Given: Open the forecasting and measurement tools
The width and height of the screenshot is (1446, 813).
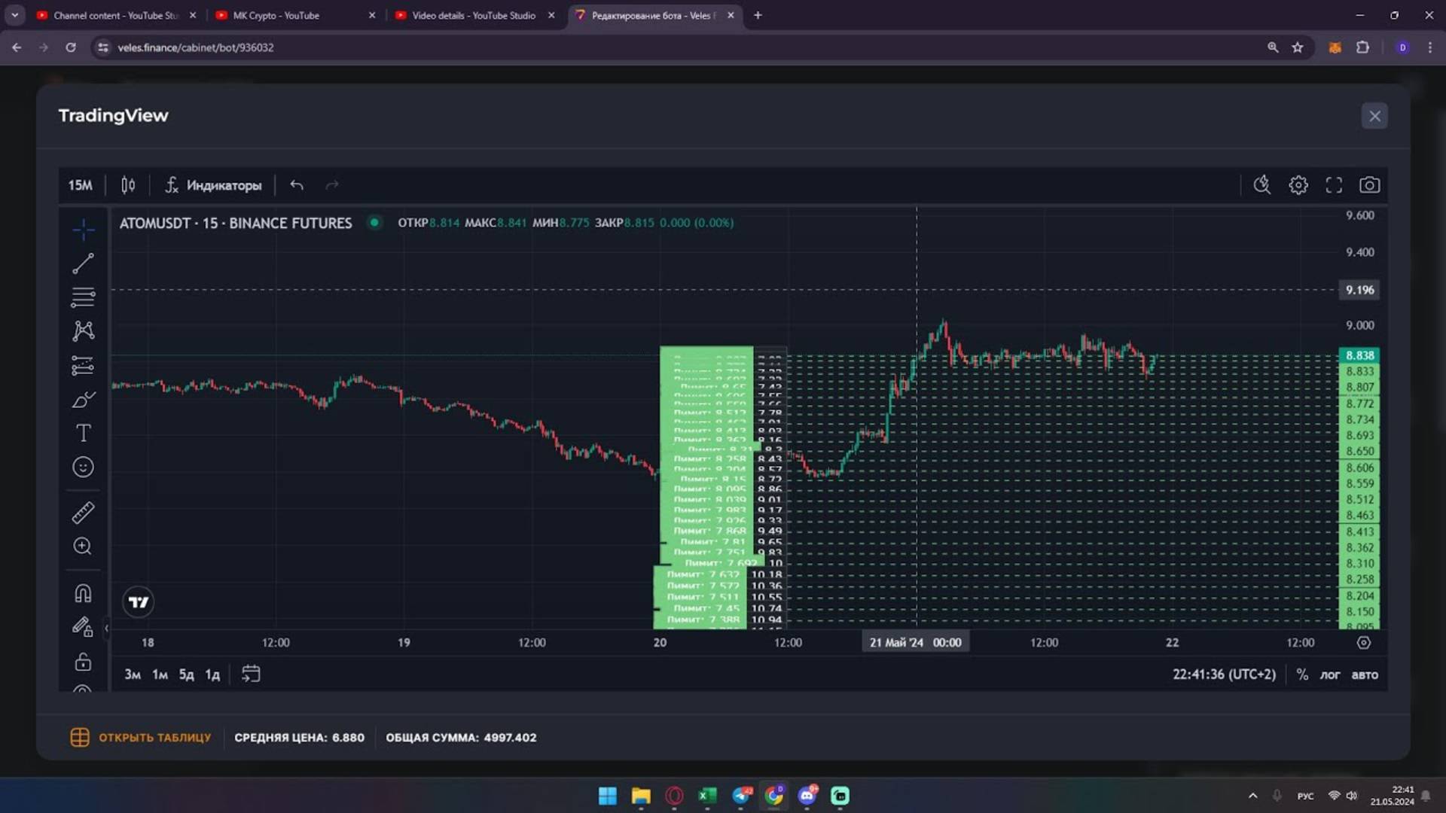Looking at the screenshot, I should pos(83,366).
